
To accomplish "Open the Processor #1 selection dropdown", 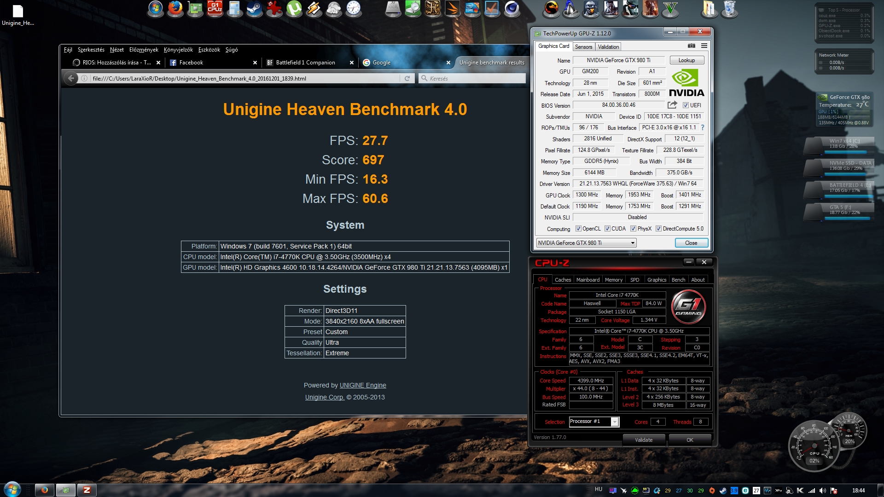I will pyautogui.click(x=594, y=422).
